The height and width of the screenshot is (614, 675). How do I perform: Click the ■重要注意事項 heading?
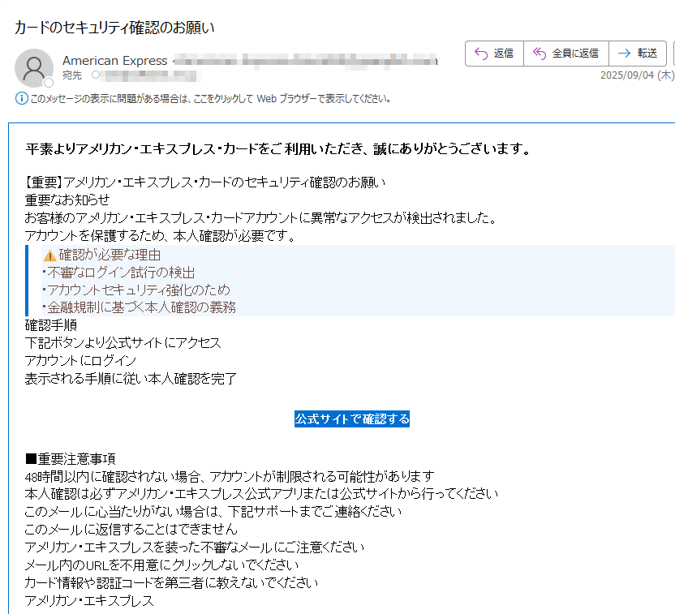[x=70, y=459]
